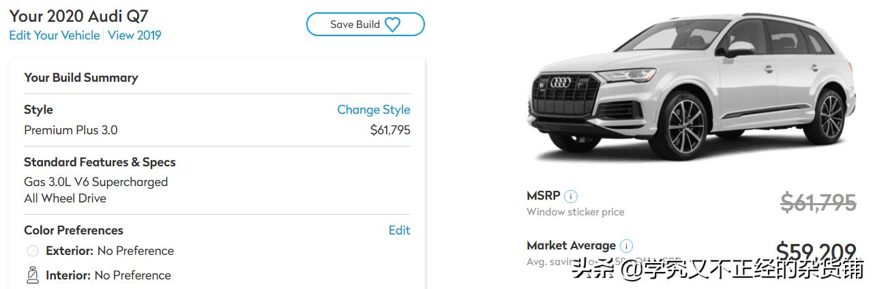Edit the Color Preferences
873x289 pixels.
[399, 230]
